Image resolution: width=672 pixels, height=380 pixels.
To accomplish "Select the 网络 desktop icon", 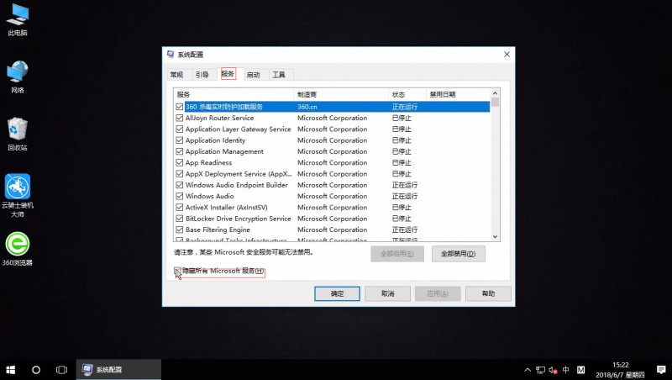I will click(18, 77).
